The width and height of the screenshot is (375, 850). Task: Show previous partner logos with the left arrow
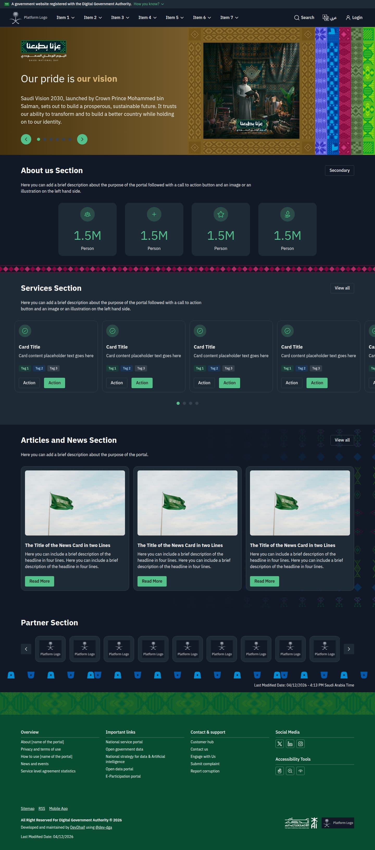click(26, 649)
